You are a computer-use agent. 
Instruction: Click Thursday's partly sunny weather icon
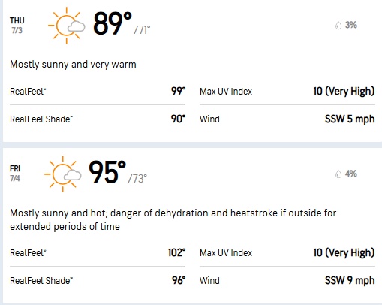tap(67, 26)
